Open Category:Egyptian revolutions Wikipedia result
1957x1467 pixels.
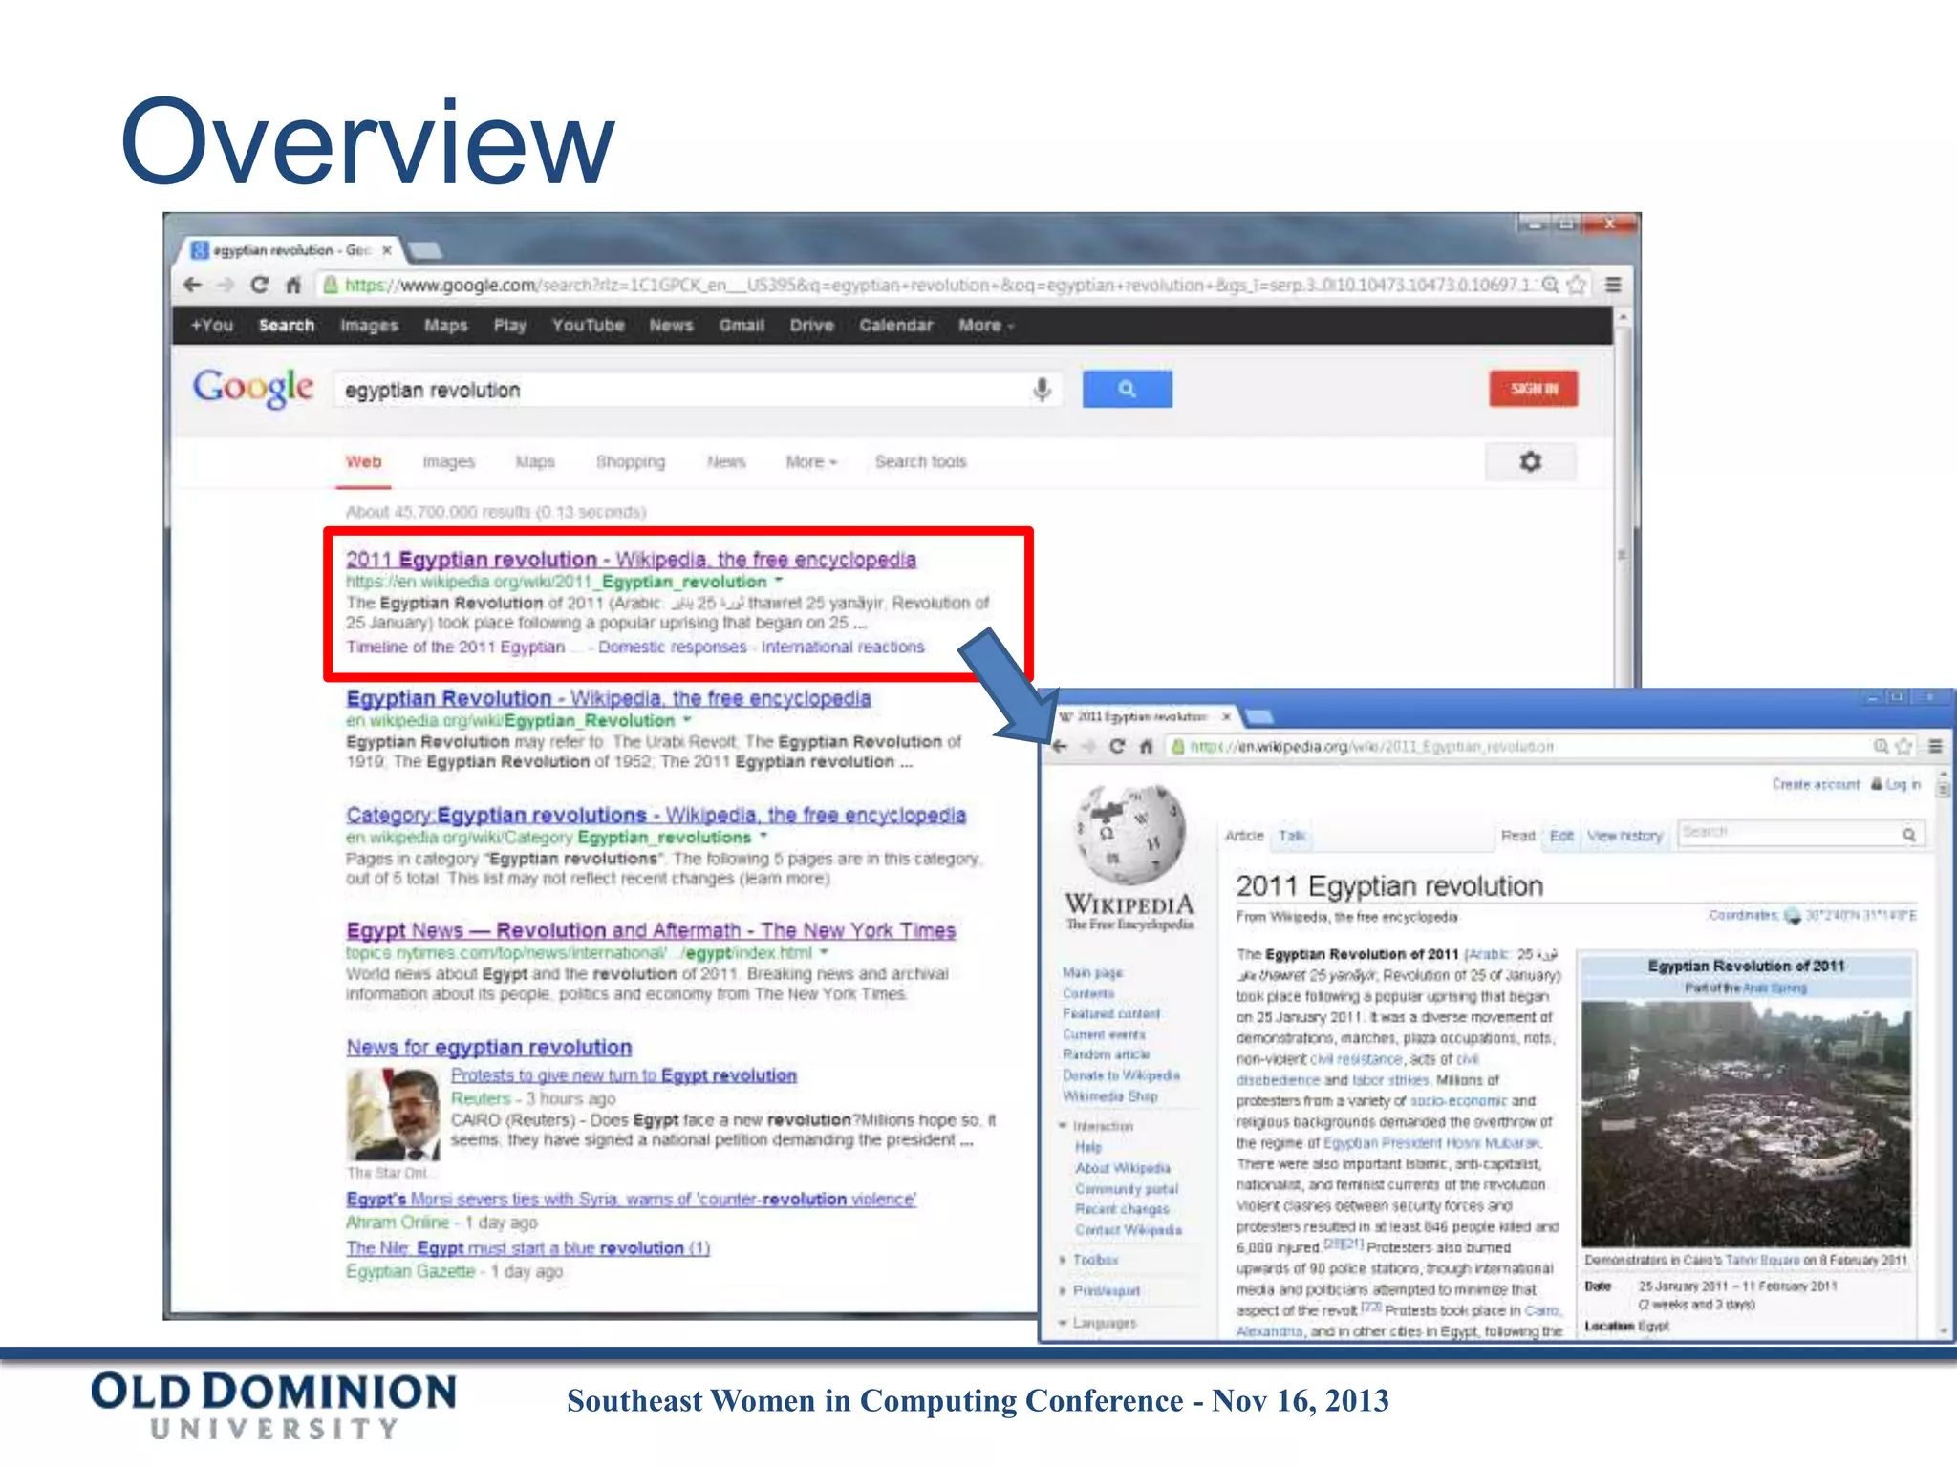pos(656,816)
